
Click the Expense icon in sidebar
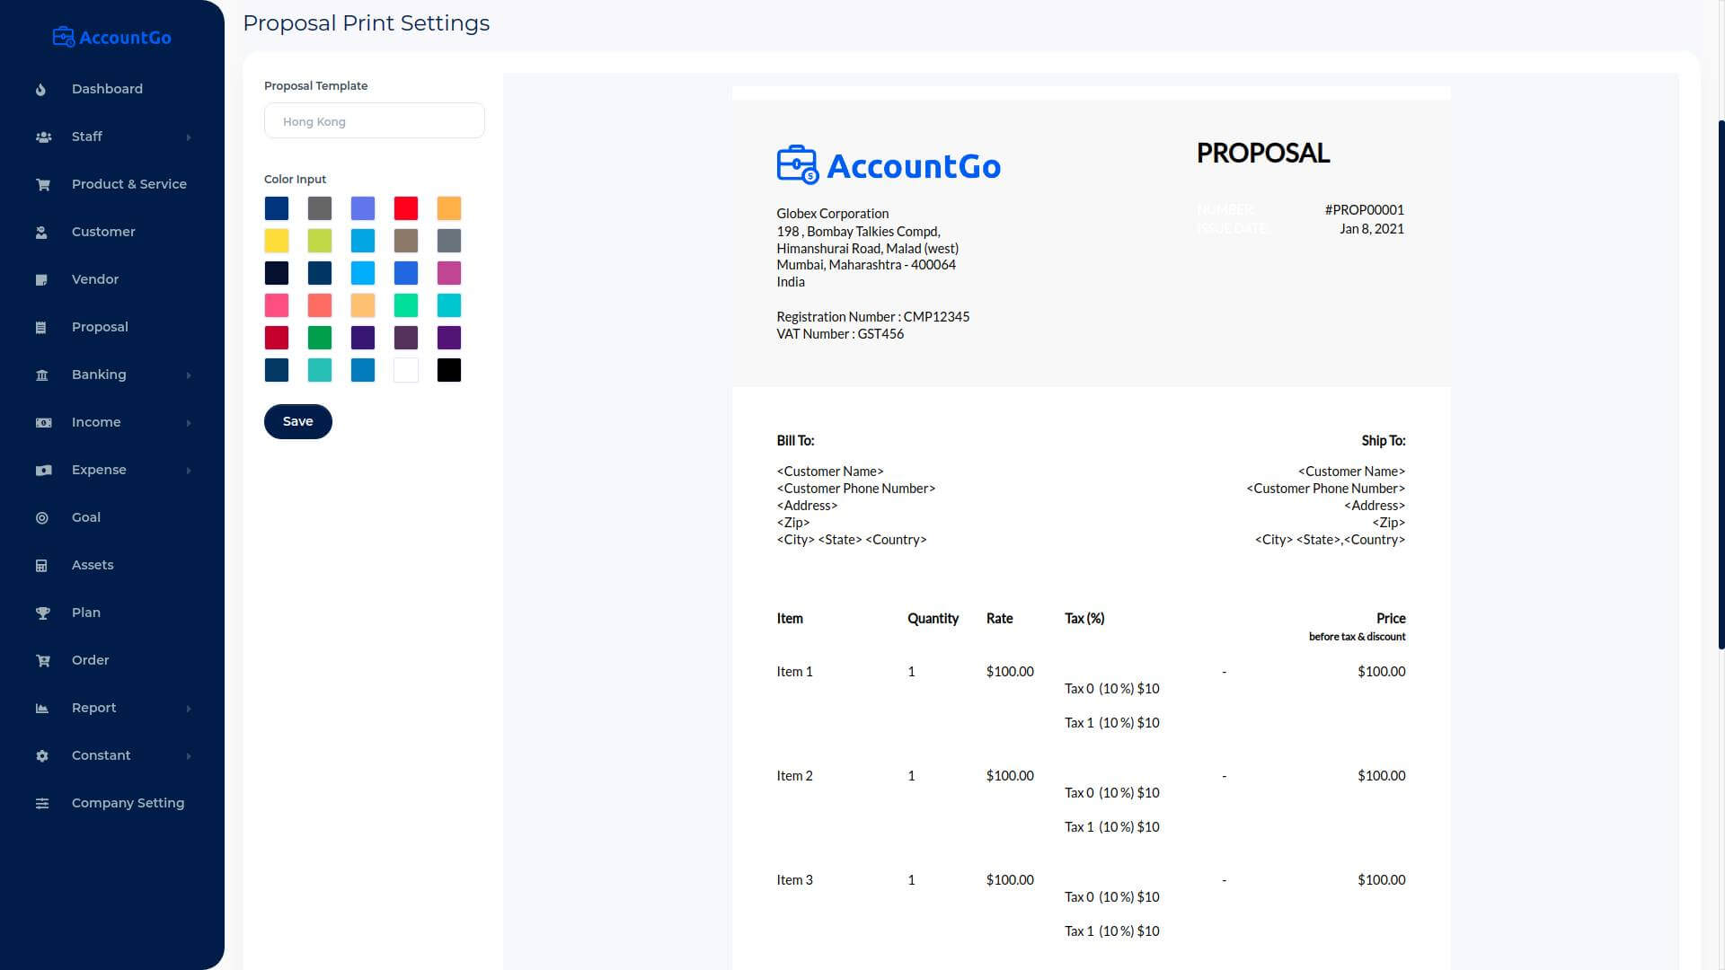point(42,469)
